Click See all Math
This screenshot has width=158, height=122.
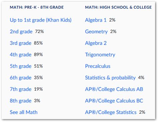coord(24,112)
